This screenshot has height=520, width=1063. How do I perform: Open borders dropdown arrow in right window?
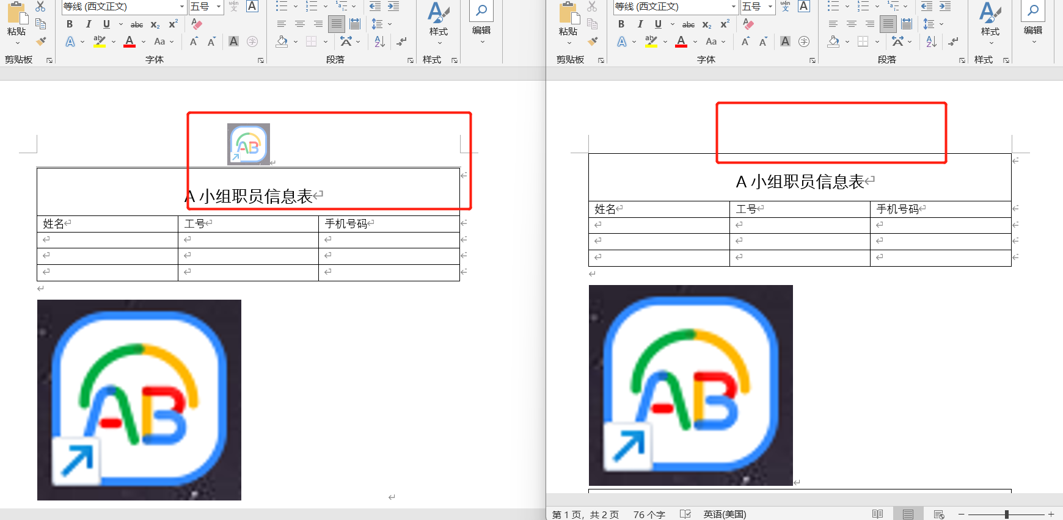pyautogui.click(x=877, y=42)
